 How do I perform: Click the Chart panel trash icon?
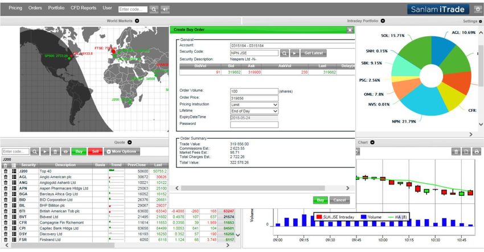[x=456, y=152]
